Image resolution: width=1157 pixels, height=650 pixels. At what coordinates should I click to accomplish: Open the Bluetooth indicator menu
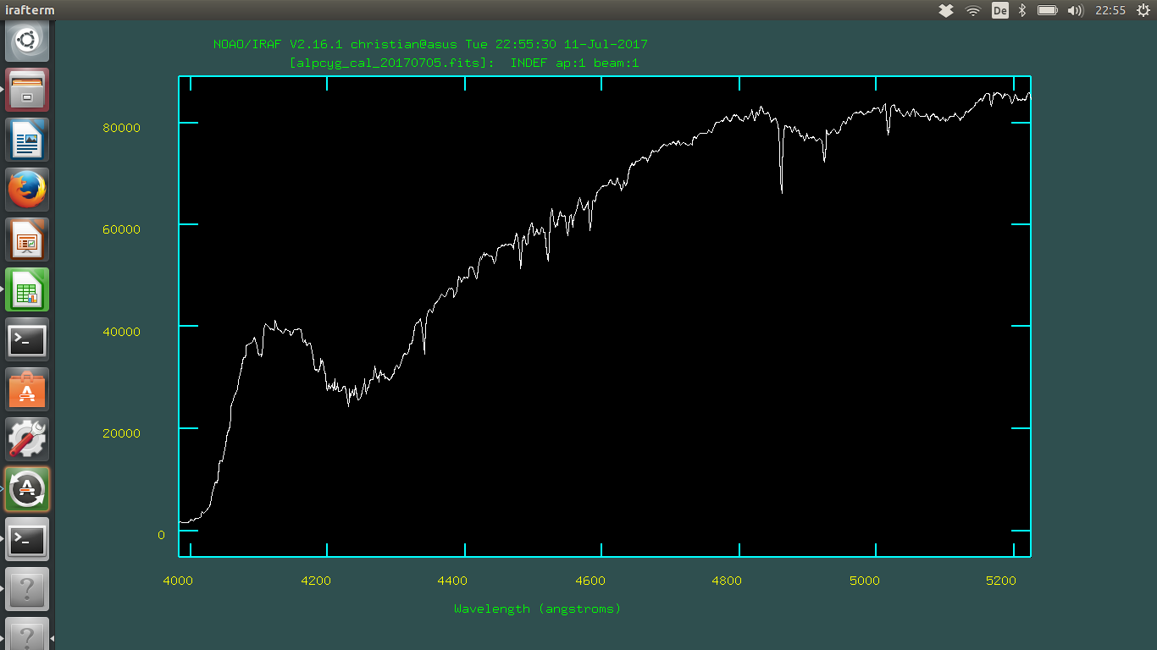coord(1022,10)
